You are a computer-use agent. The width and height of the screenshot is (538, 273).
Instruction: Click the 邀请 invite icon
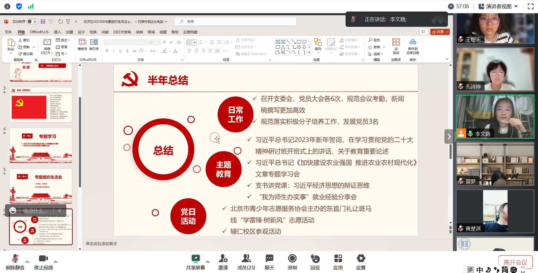223,258
